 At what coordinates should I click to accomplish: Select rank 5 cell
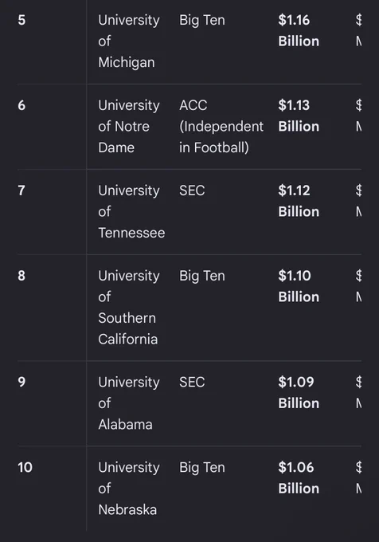(x=21, y=20)
